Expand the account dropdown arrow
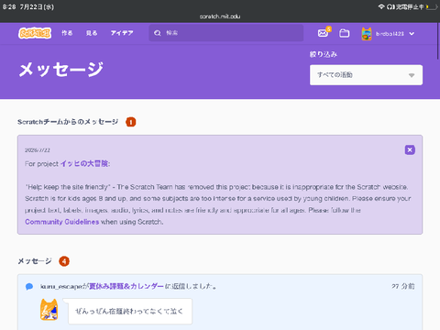 pyautogui.click(x=412, y=34)
